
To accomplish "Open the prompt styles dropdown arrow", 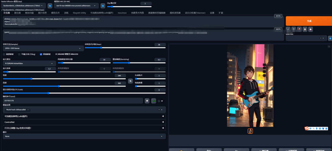I will (324, 38).
